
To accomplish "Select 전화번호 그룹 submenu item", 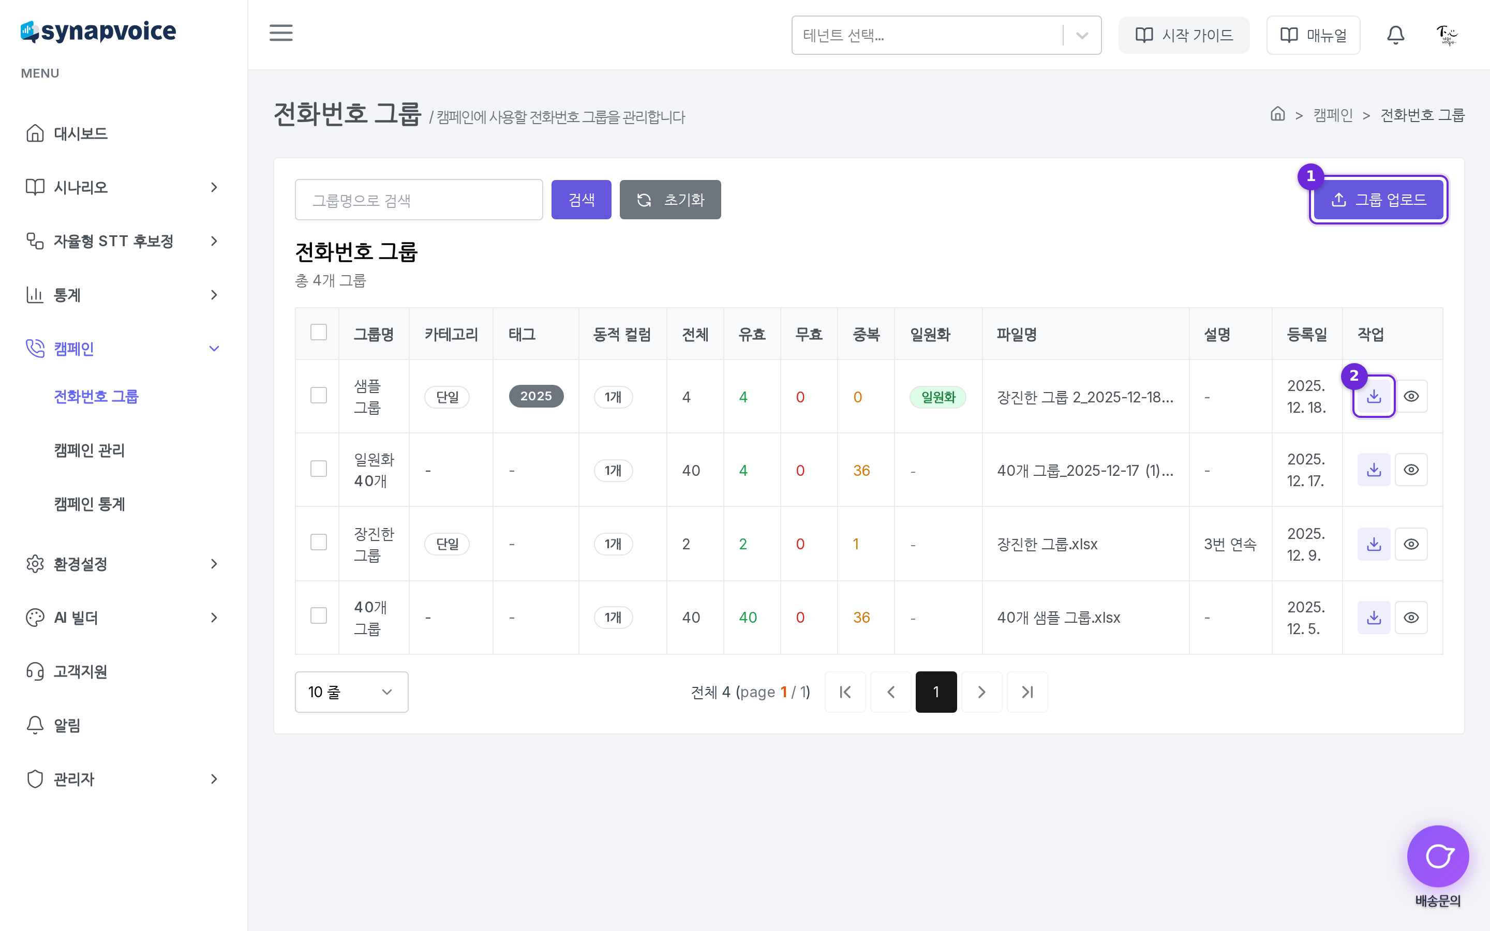I will 96,397.
